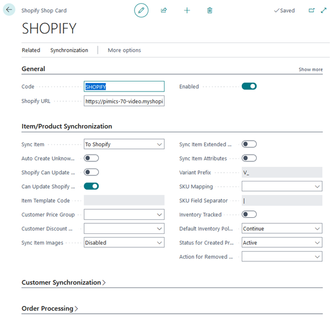Open Sync Item Images dropdown
The image size is (336, 321).
(124, 243)
